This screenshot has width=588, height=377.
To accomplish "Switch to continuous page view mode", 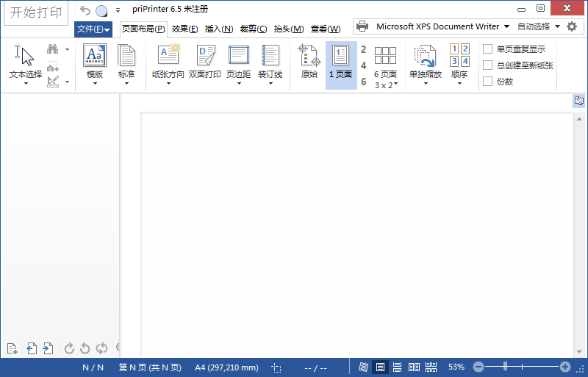I will coord(397,367).
